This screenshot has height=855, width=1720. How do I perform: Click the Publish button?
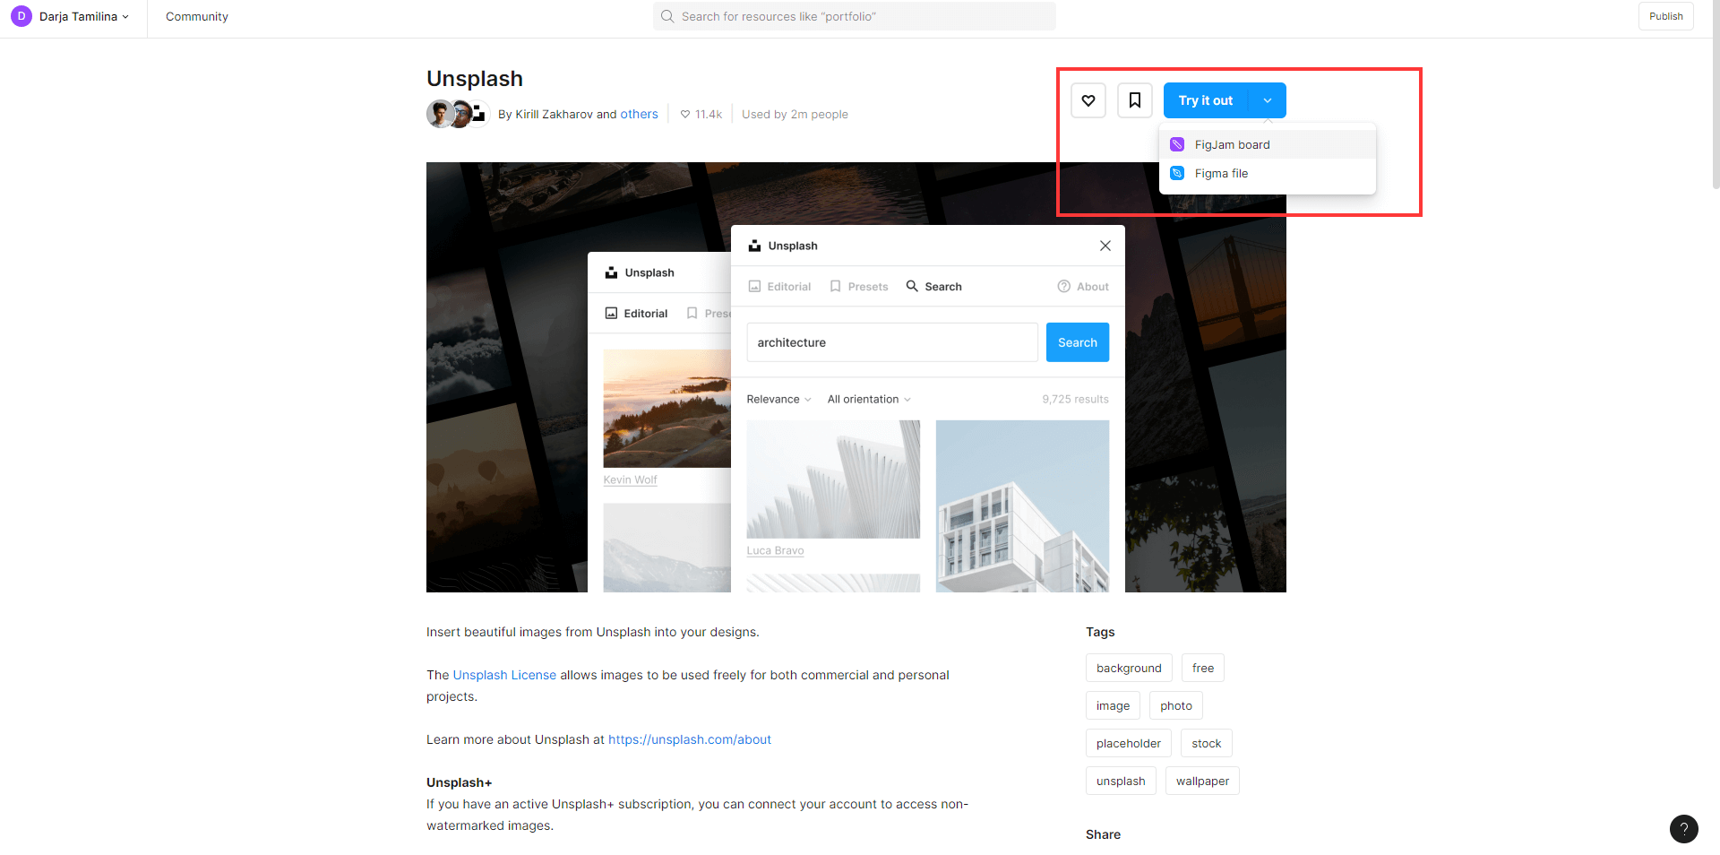[x=1665, y=16]
